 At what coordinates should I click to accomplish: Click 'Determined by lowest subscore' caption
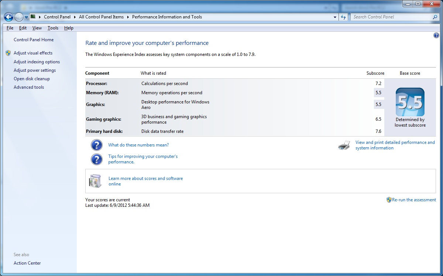tap(410, 122)
